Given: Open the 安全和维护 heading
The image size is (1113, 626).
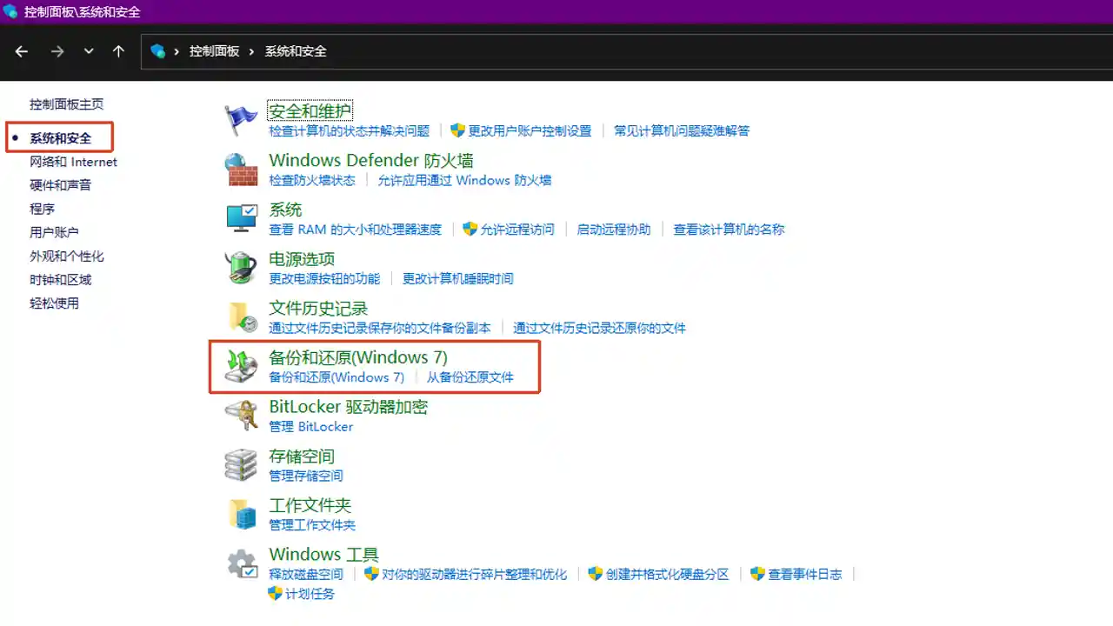Looking at the screenshot, I should (310, 111).
